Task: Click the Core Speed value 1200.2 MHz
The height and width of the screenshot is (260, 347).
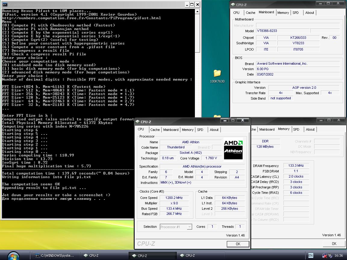Action: pyautogui.click(x=174, y=198)
